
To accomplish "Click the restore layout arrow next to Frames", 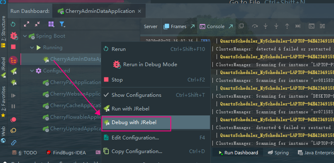I will pos(192,26).
